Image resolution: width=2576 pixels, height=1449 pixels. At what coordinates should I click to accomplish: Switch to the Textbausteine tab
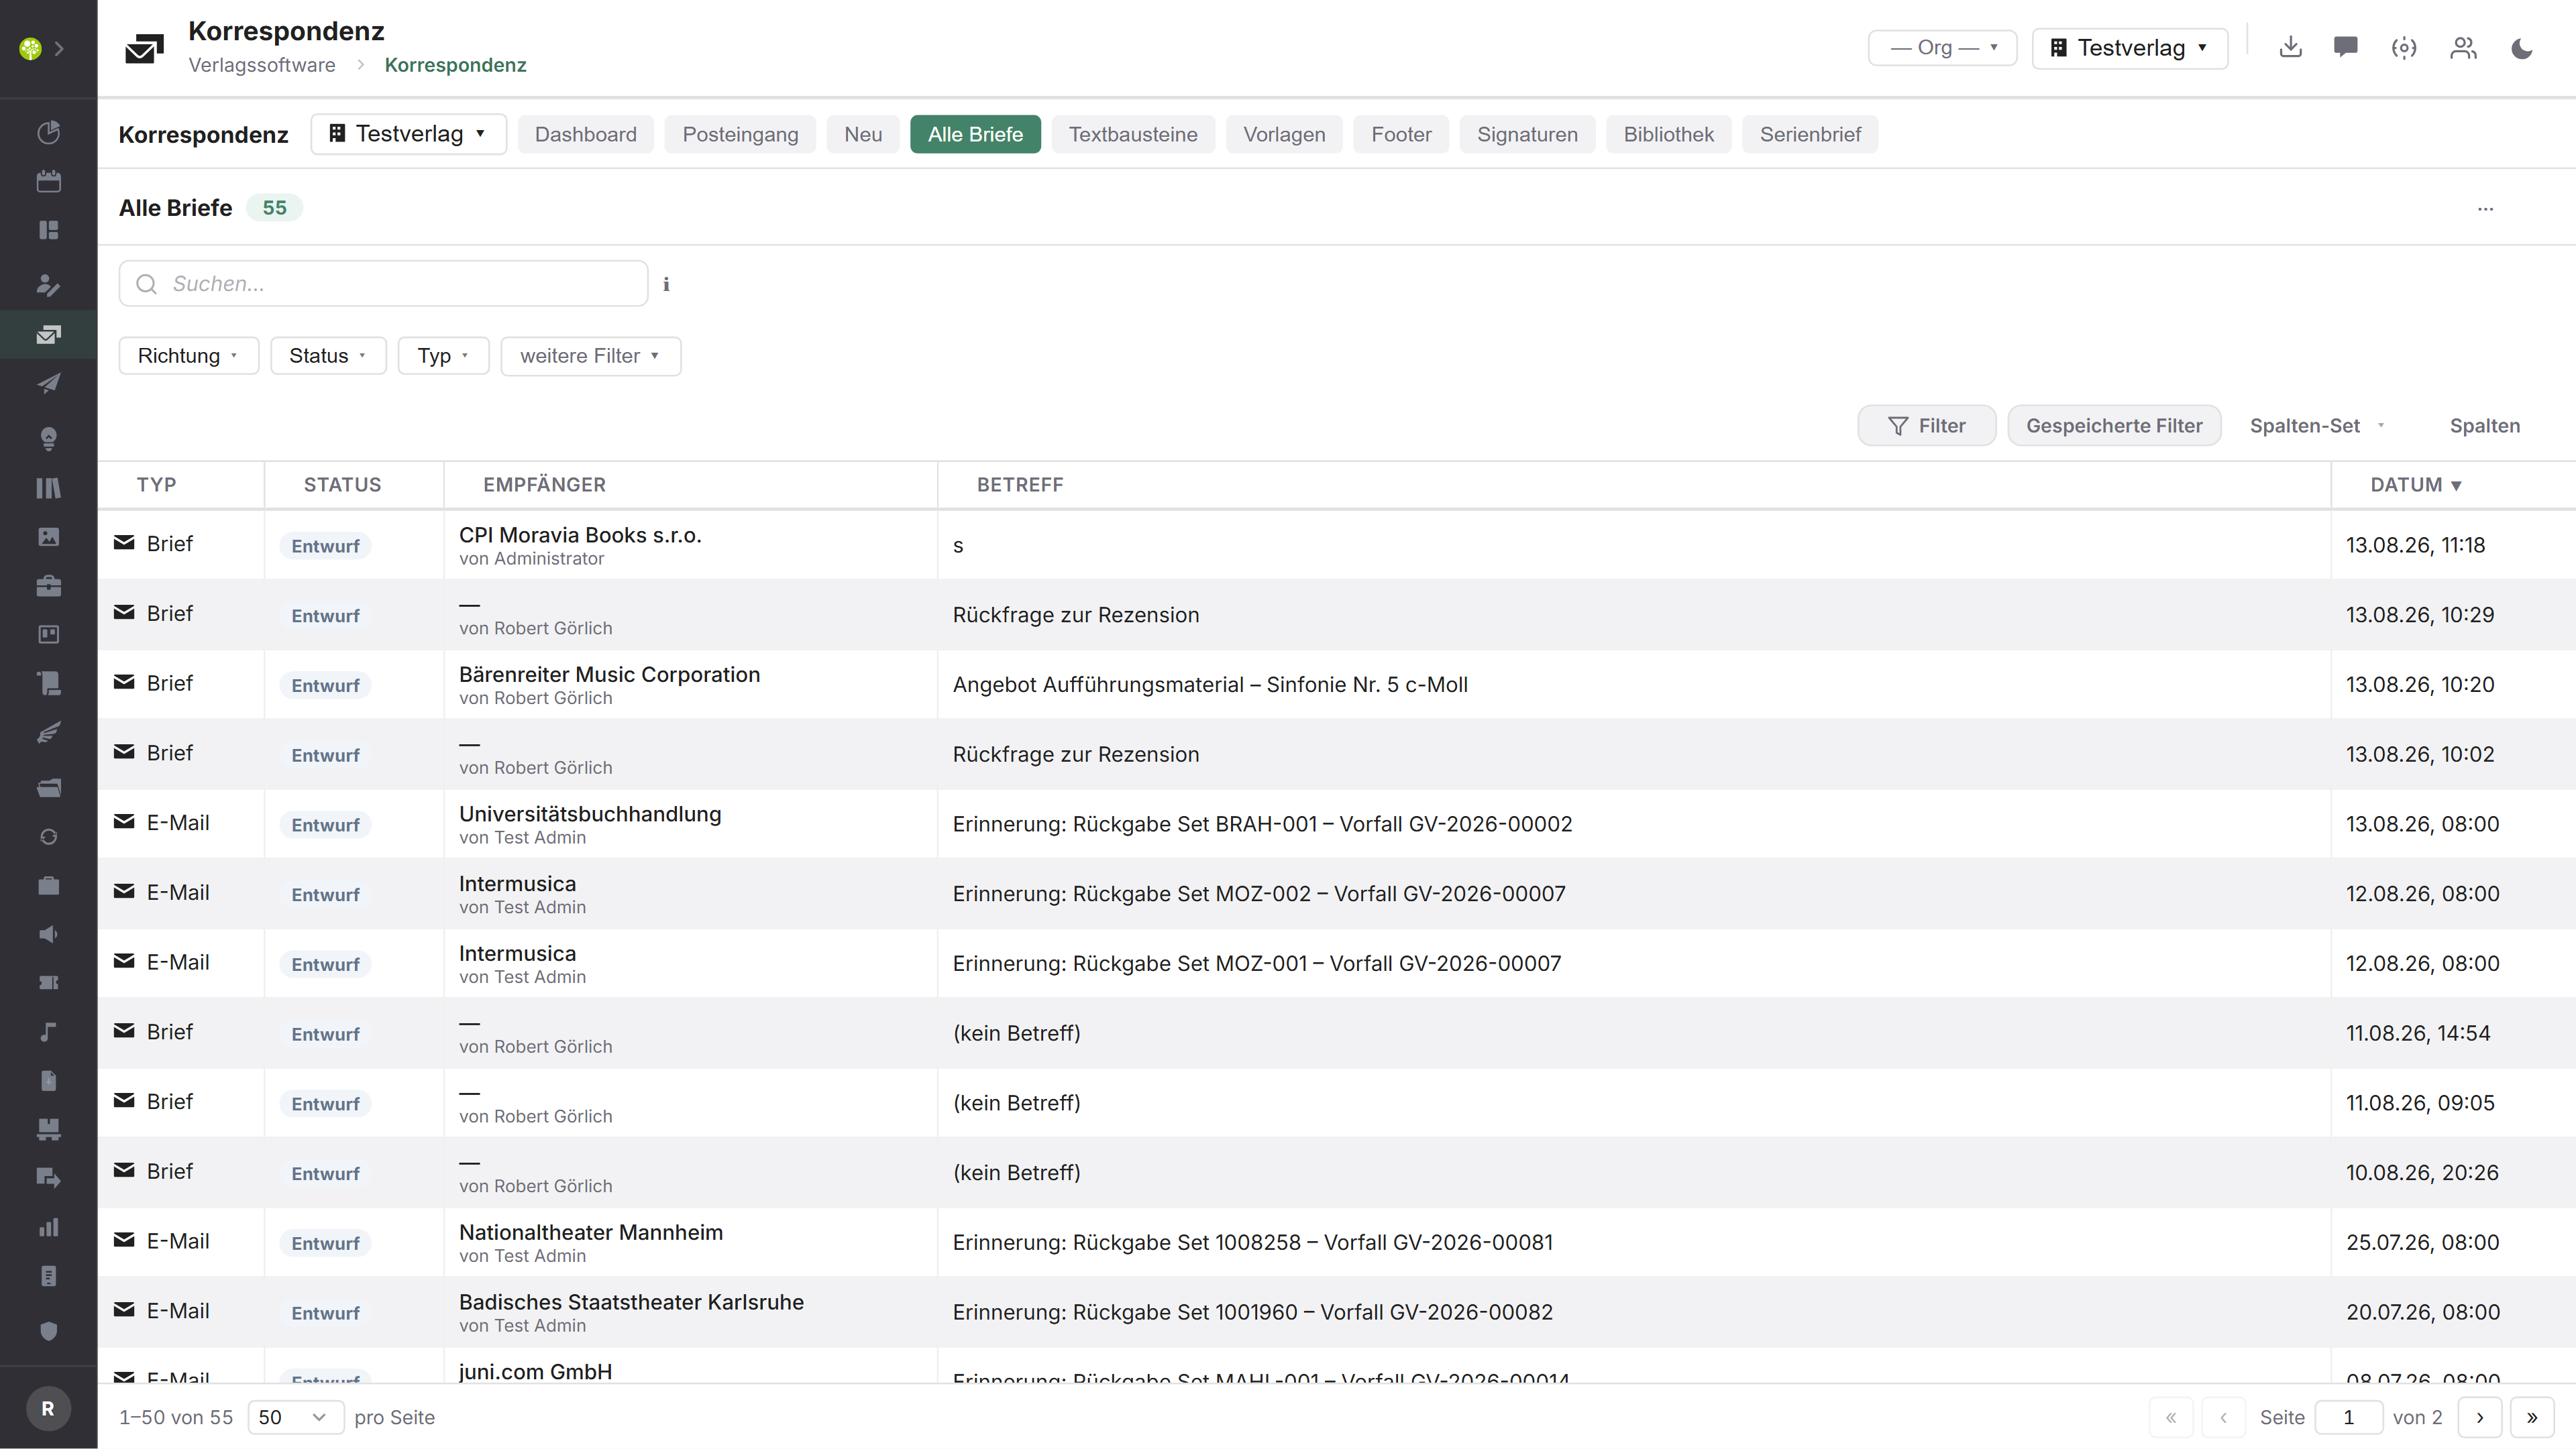[x=1133, y=134]
